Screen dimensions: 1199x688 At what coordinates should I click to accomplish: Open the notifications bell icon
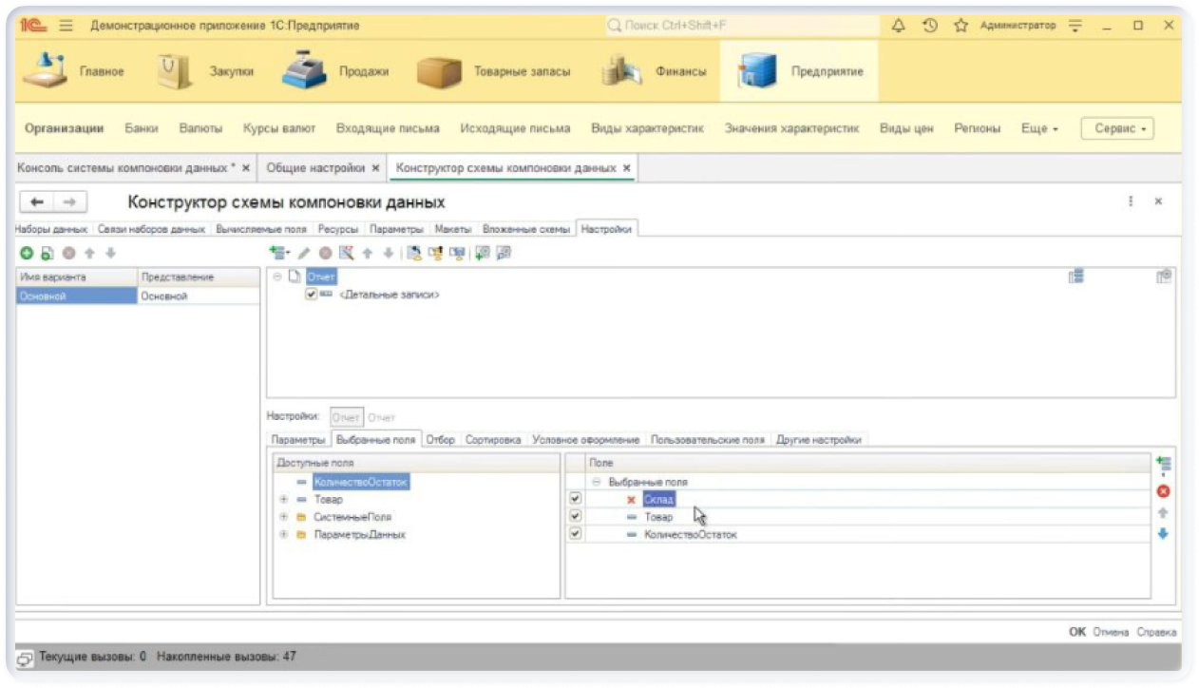pos(899,26)
